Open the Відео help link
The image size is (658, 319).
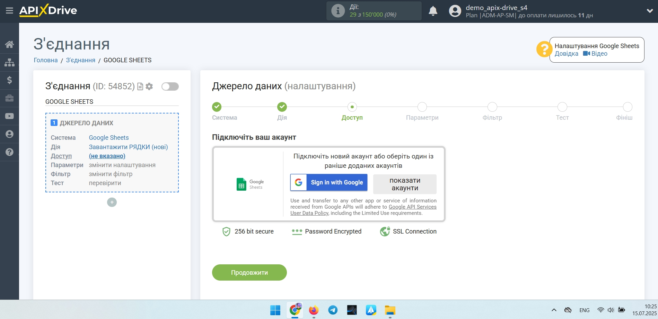595,54
